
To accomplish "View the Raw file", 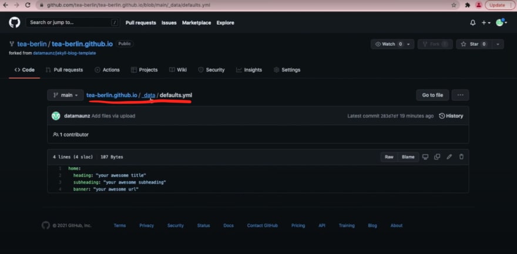I will click(389, 157).
